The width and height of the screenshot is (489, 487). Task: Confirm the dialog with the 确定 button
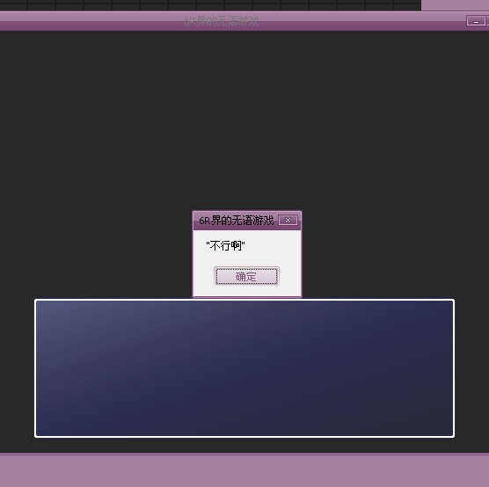point(246,276)
